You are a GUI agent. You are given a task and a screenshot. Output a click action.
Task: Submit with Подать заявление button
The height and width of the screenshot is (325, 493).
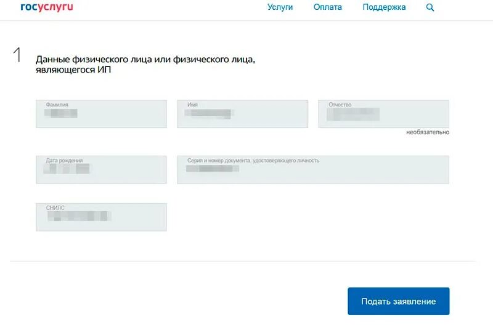tap(398, 301)
